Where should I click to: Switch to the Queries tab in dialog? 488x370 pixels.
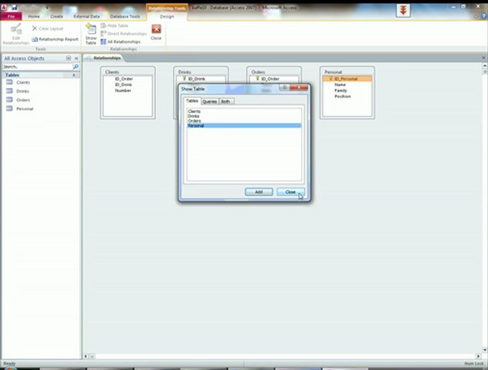pyautogui.click(x=209, y=102)
